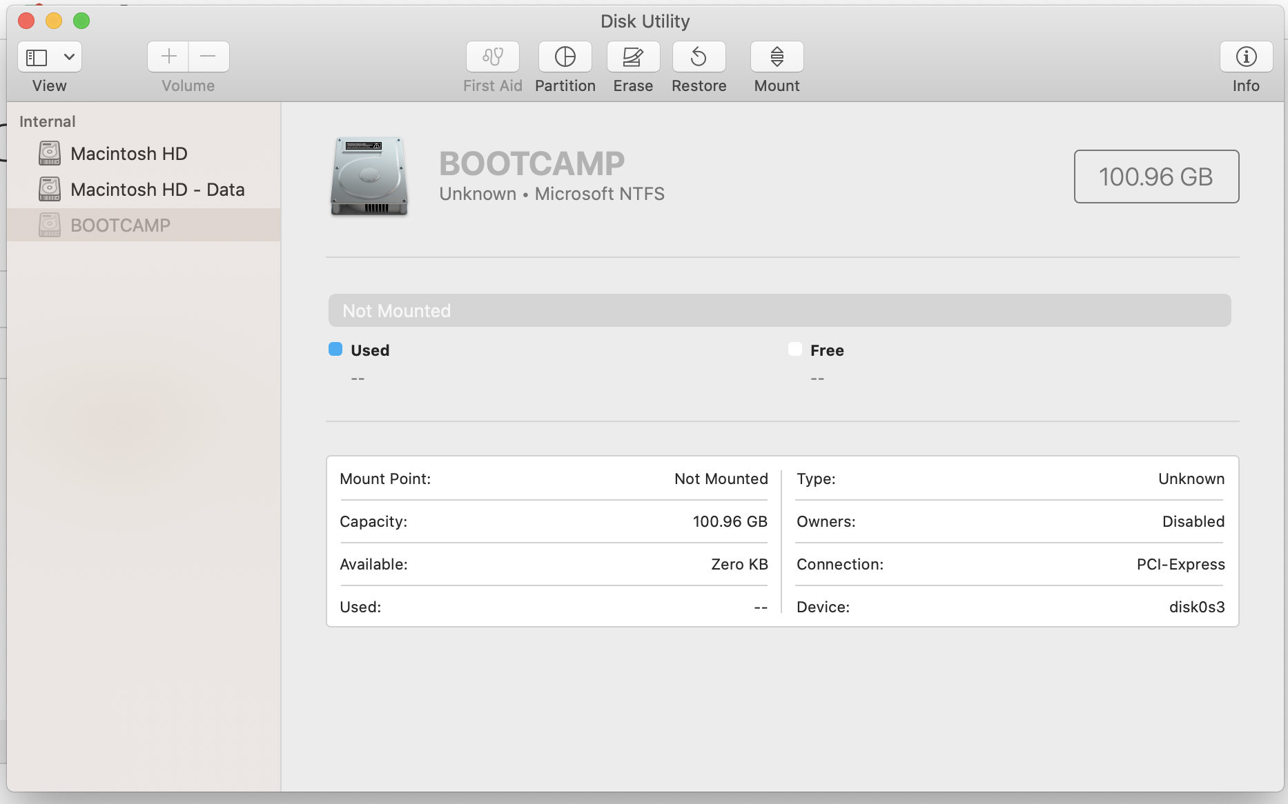Select Macintosh HD - Data volume
This screenshot has height=804, width=1288.
(144, 190)
